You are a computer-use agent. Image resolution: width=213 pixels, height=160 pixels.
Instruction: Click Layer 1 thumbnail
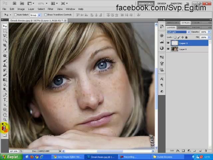pos(175,43)
